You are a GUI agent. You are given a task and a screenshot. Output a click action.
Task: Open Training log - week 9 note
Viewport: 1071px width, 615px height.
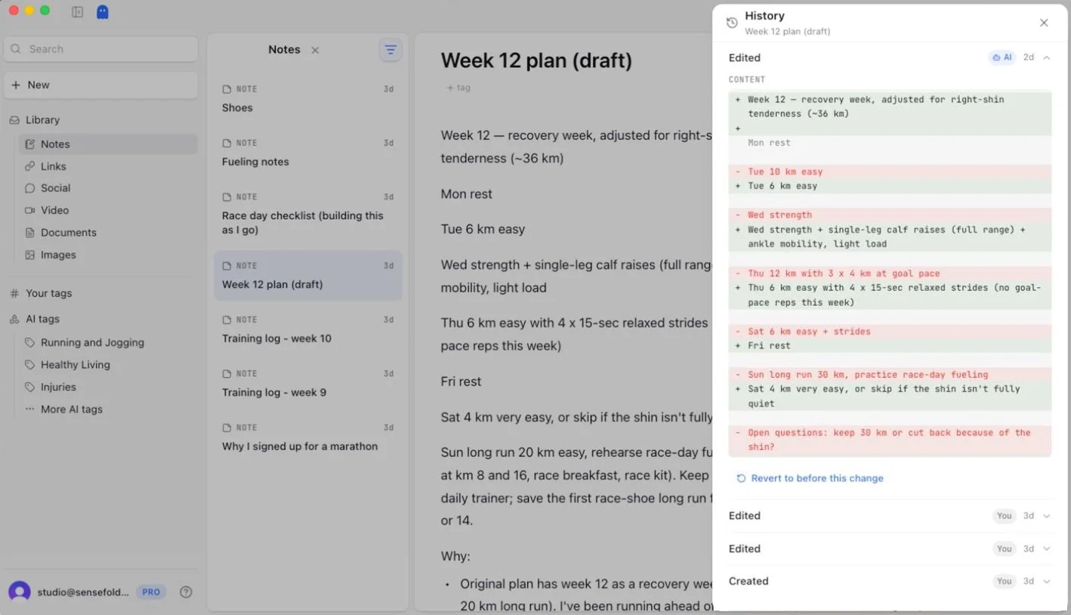pos(308,383)
